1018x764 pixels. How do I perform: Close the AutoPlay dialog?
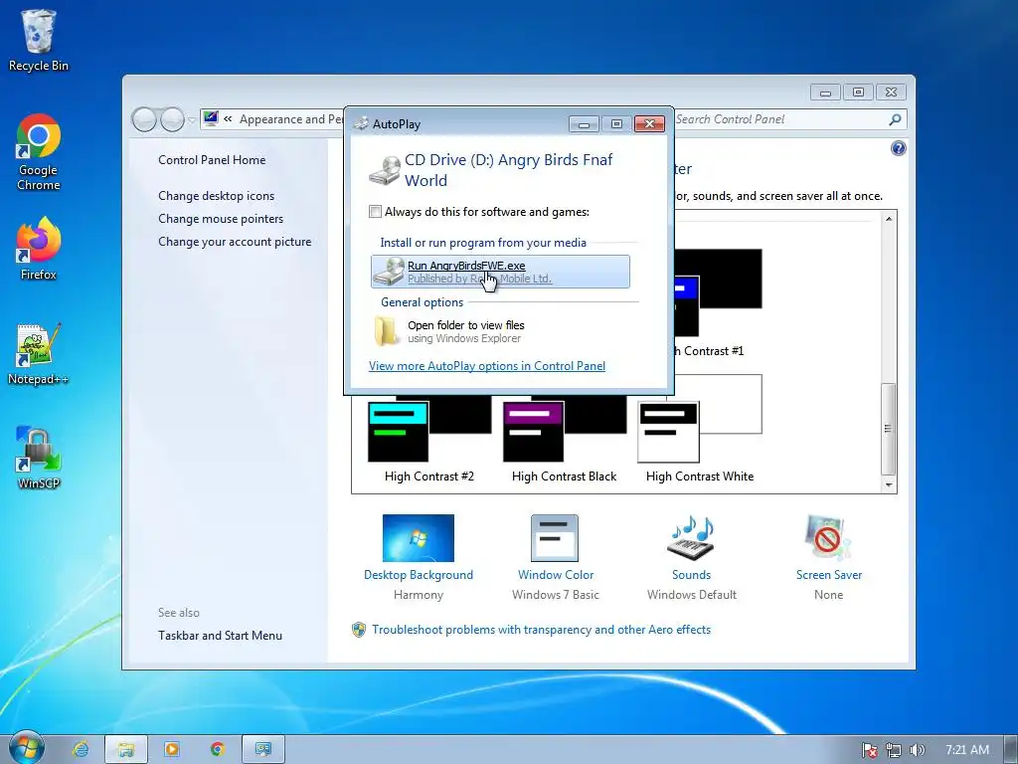(x=649, y=123)
